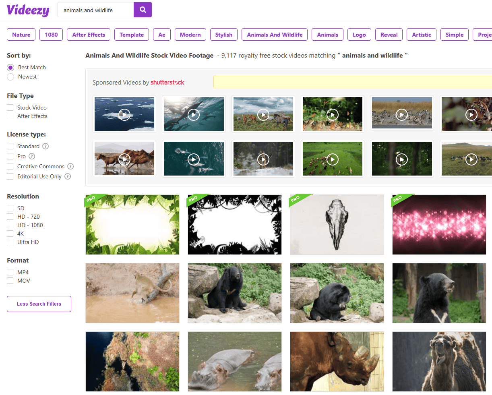Play the sponsored running horses video
Viewport: 492px width, 395px height.
coord(124,159)
